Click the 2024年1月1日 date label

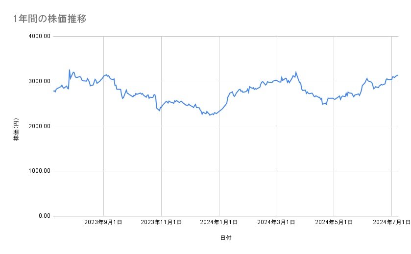click(219, 223)
